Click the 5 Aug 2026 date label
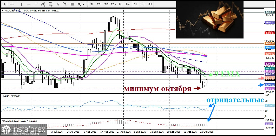This screenshot has height=136, width=276. pyautogui.click(x=90, y=132)
